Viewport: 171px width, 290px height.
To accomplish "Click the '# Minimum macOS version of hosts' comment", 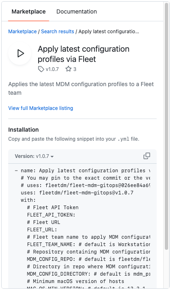I will click(x=75, y=281).
